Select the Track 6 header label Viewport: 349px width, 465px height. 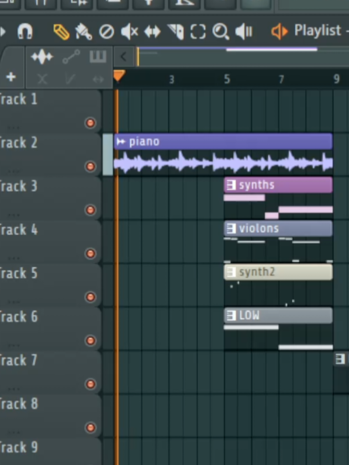click(18, 317)
